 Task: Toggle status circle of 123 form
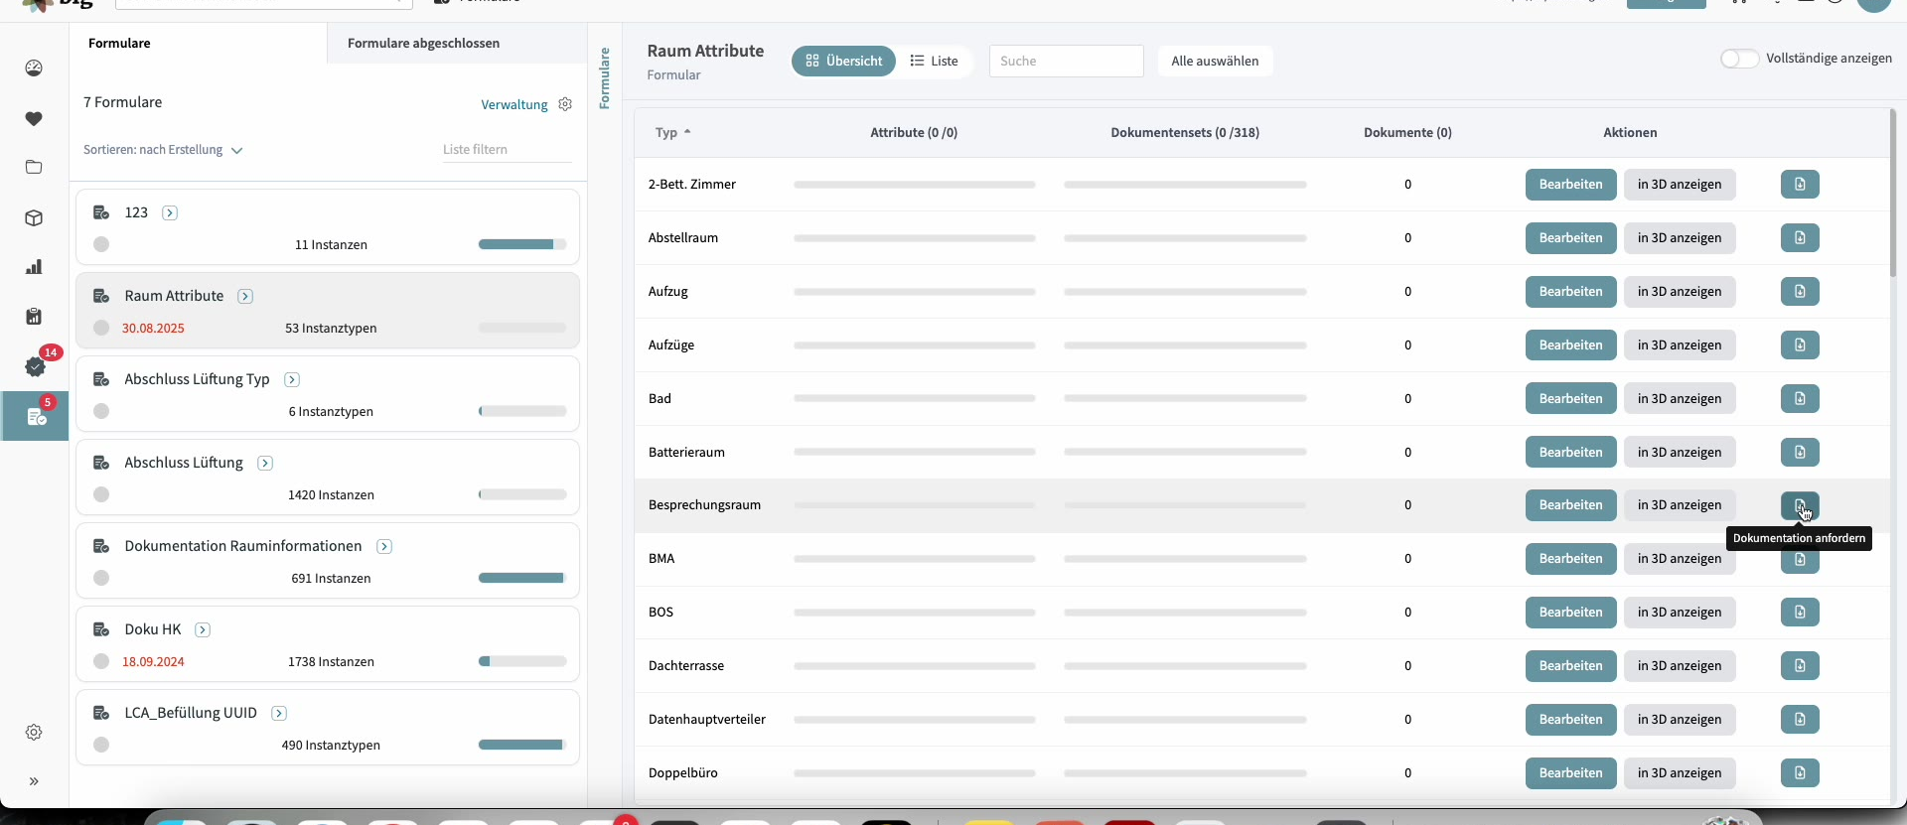click(x=101, y=244)
